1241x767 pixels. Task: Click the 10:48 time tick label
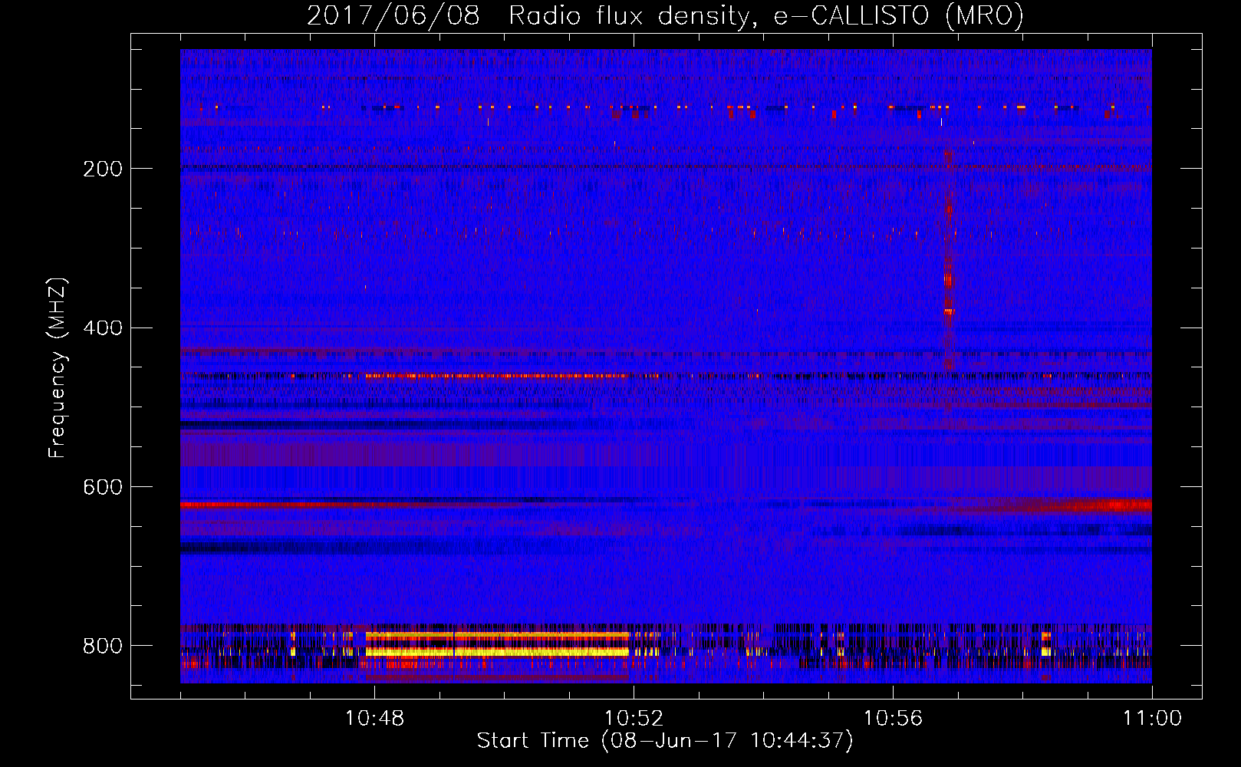click(374, 718)
